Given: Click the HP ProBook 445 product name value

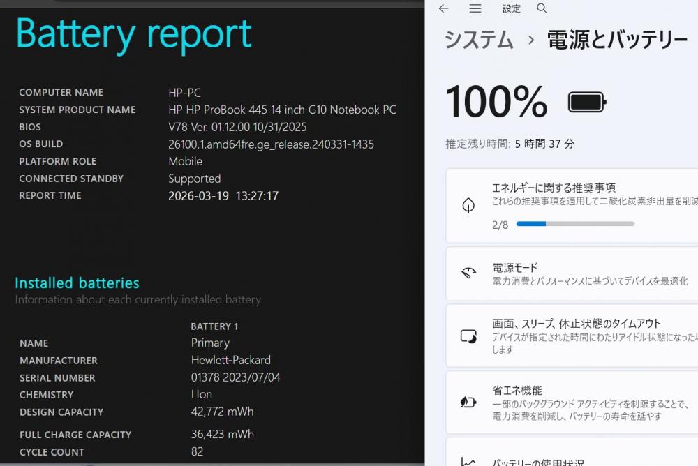Looking at the screenshot, I should tap(282, 110).
